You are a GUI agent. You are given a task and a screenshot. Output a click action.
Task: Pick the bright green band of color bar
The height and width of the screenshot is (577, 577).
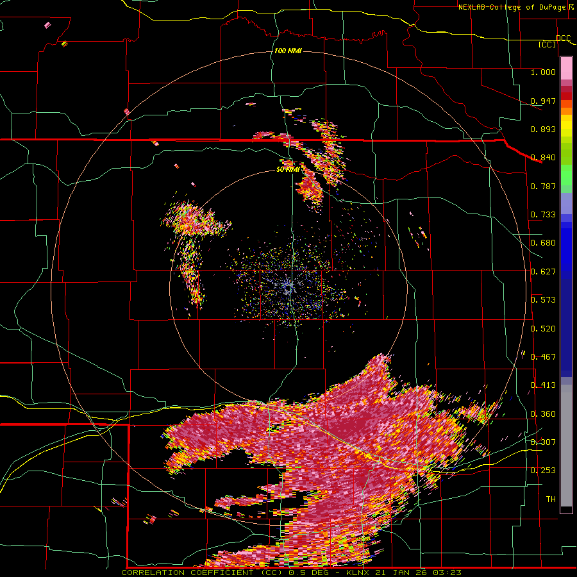click(566, 176)
